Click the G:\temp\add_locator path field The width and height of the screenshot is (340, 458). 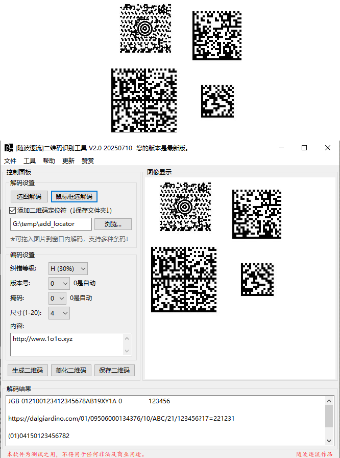point(51,224)
